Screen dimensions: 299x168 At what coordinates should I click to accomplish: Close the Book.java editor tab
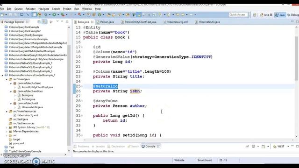pos(93,22)
